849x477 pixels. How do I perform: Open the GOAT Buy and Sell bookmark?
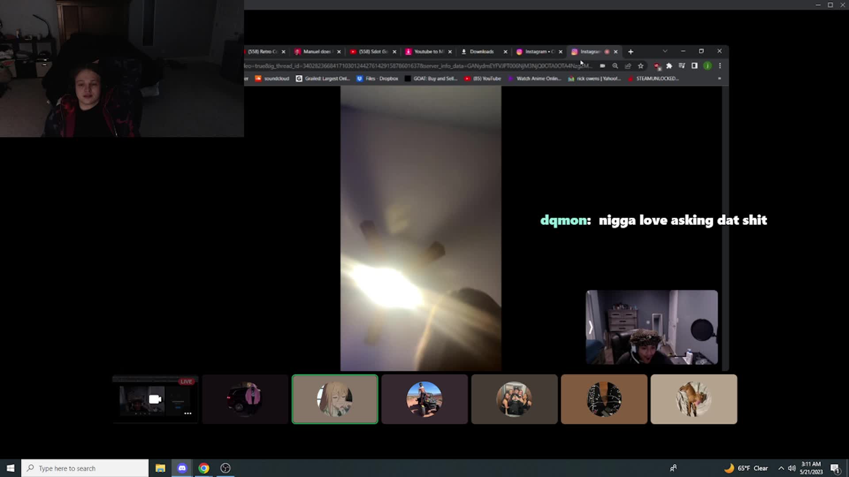pyautogui.click(x=431, y=79)
